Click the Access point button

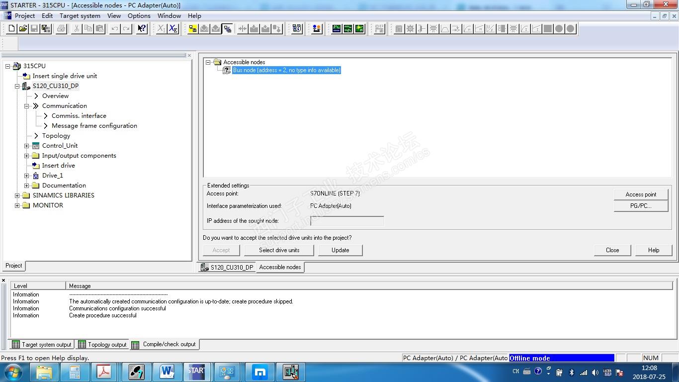[641, 194]
